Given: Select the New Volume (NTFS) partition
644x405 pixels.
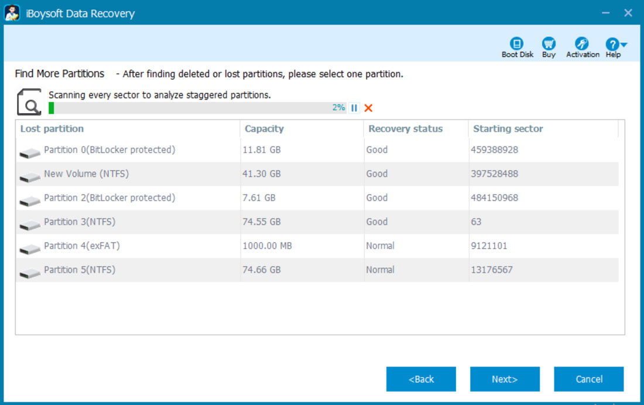Looking at the screenshot, I should point(86,174).
